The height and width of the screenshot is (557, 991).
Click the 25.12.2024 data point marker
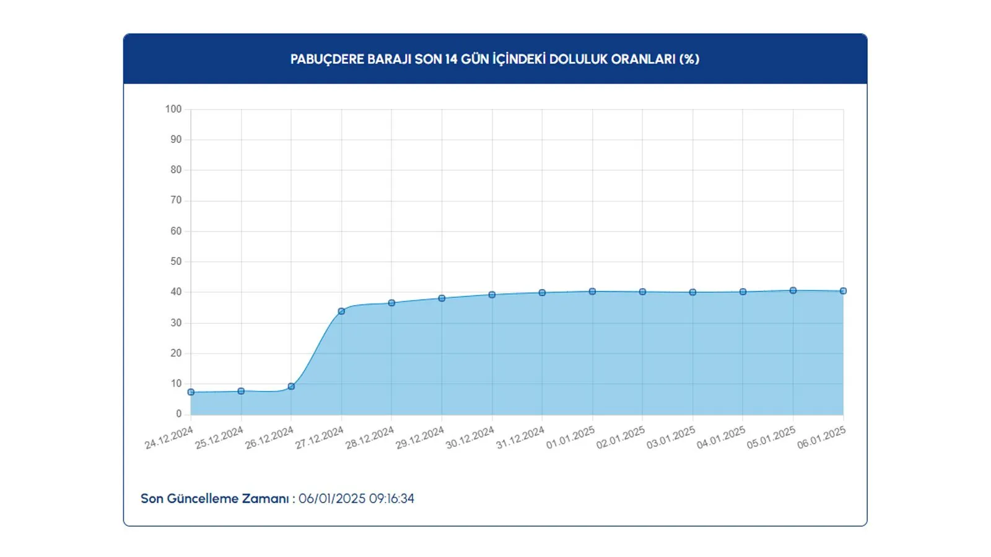241,391
